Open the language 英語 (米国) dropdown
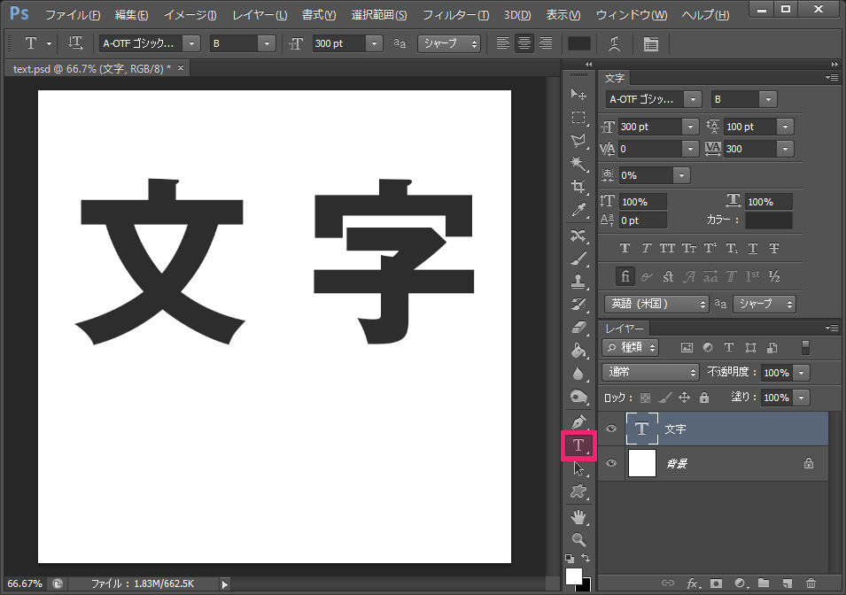This screenshot has width=846, height=595. pyautogui.click(x=656, y=304)
